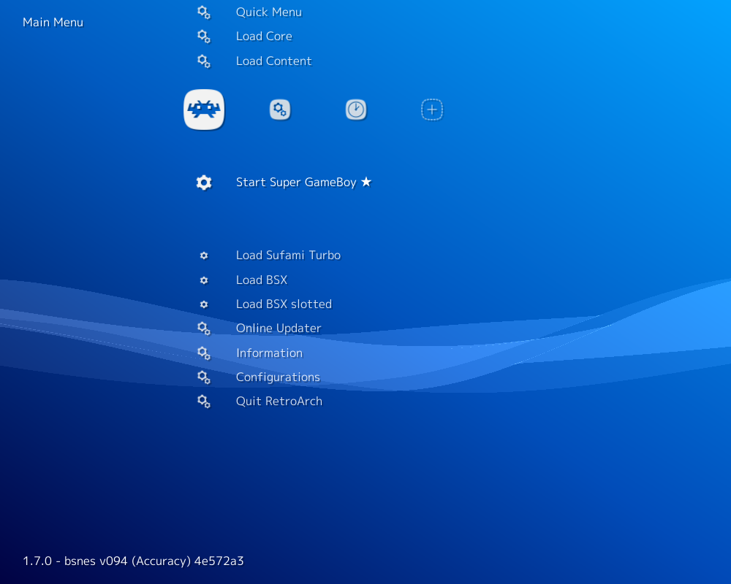The image size is (731, 584).
Task: Pick the Load BSX entry
Action: coord(262,280)
